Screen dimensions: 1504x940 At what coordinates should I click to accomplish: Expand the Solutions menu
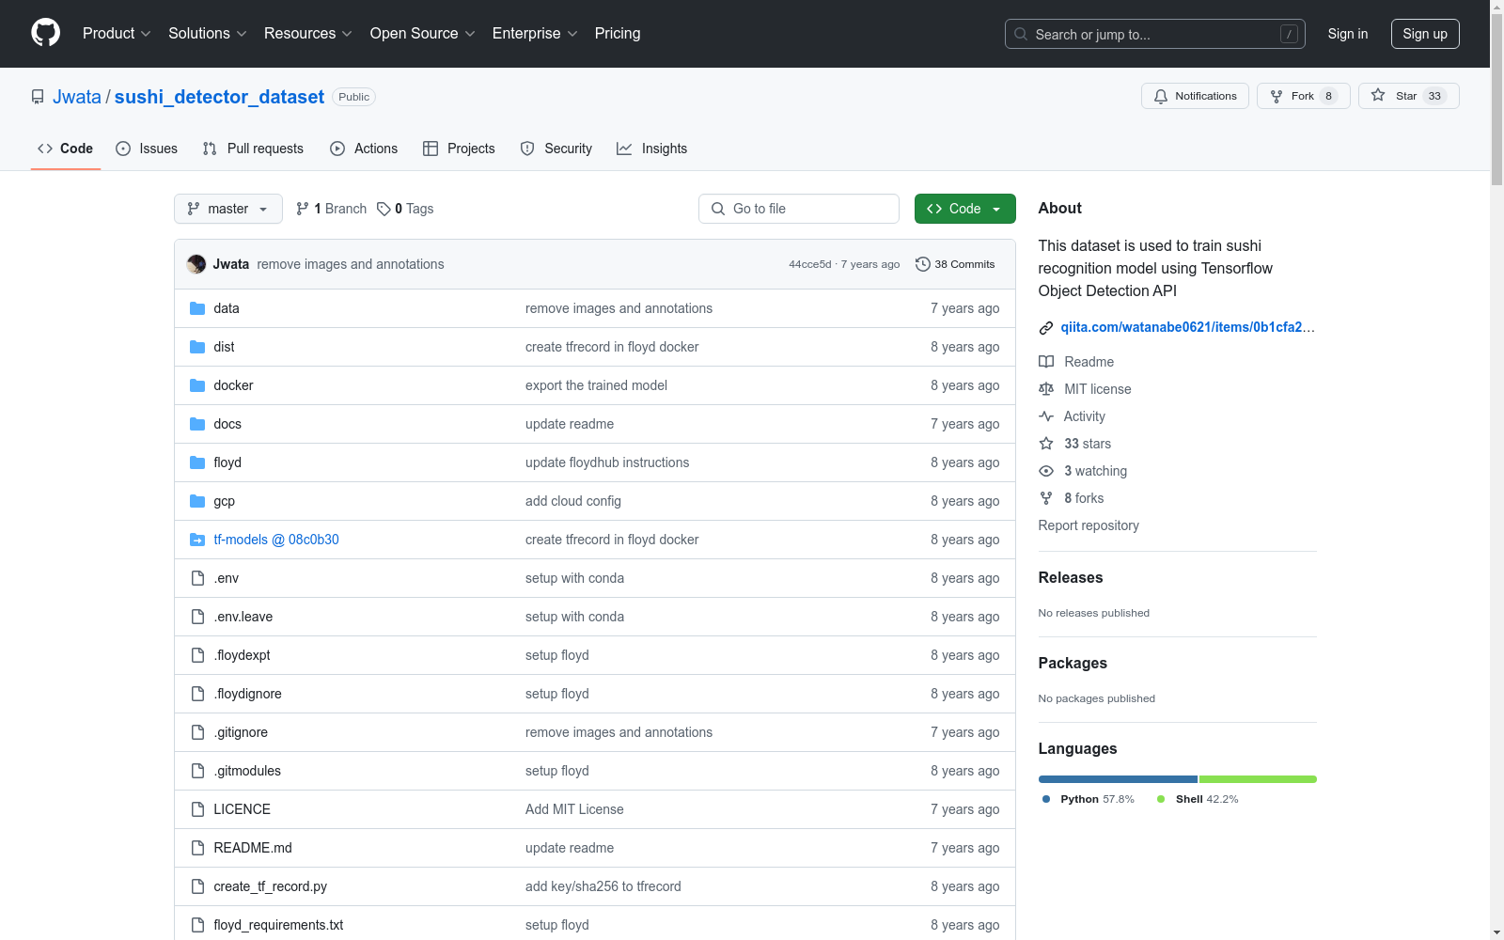(208, 34)
